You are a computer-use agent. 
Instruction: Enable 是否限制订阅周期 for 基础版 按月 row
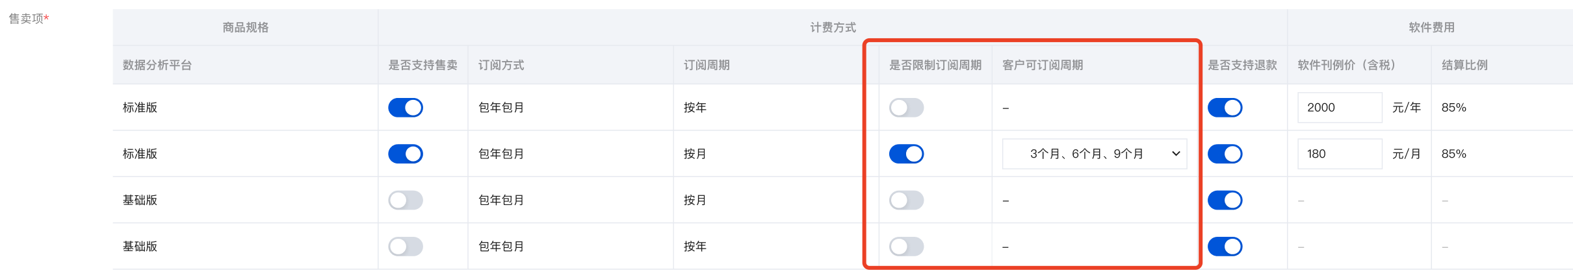906,200
